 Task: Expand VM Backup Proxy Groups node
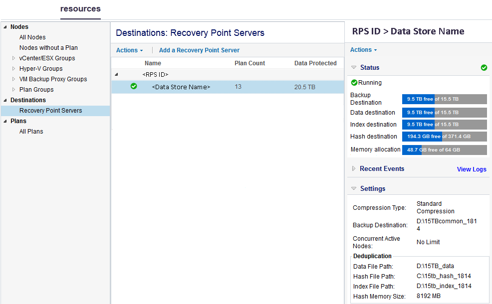coord(14,79)
